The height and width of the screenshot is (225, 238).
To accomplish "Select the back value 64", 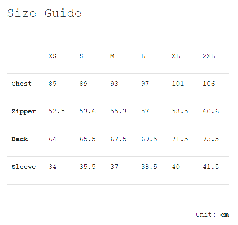I will [53, 139].
